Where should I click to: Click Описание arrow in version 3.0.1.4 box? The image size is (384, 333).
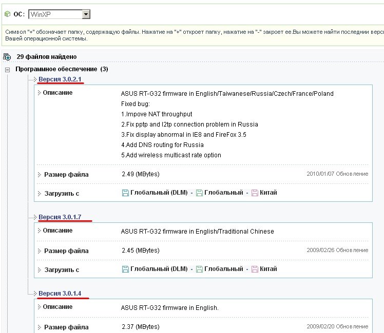39,306
